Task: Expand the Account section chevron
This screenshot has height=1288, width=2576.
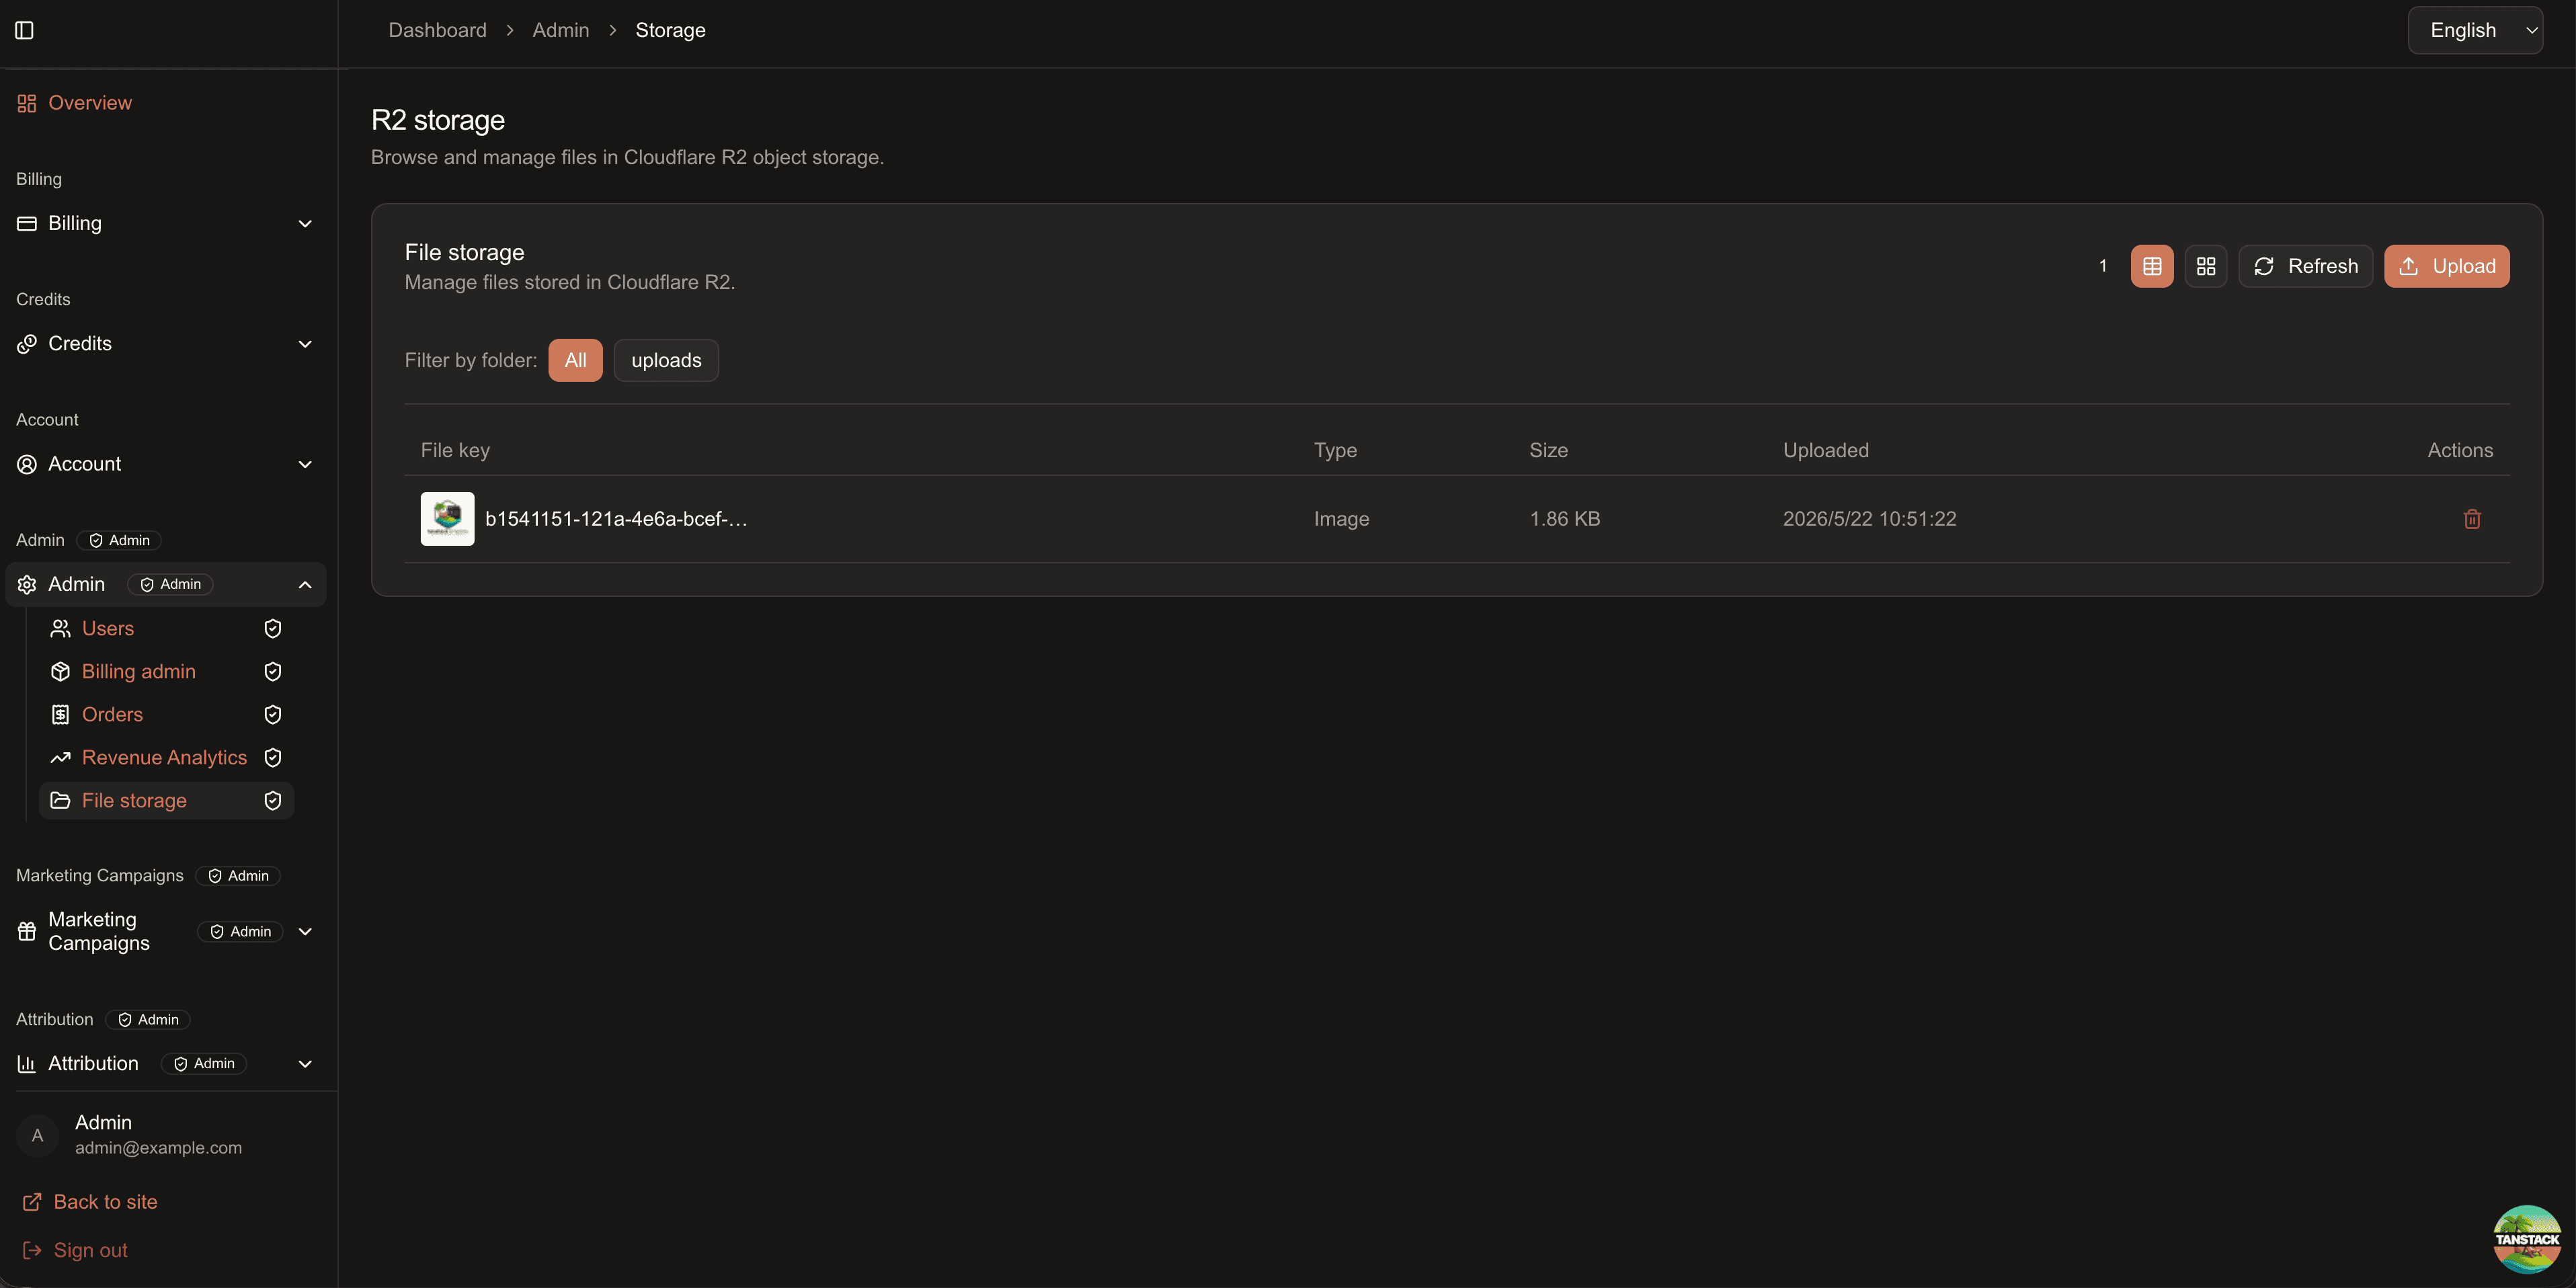Action: pyautogui.click(x=305, y=464)
